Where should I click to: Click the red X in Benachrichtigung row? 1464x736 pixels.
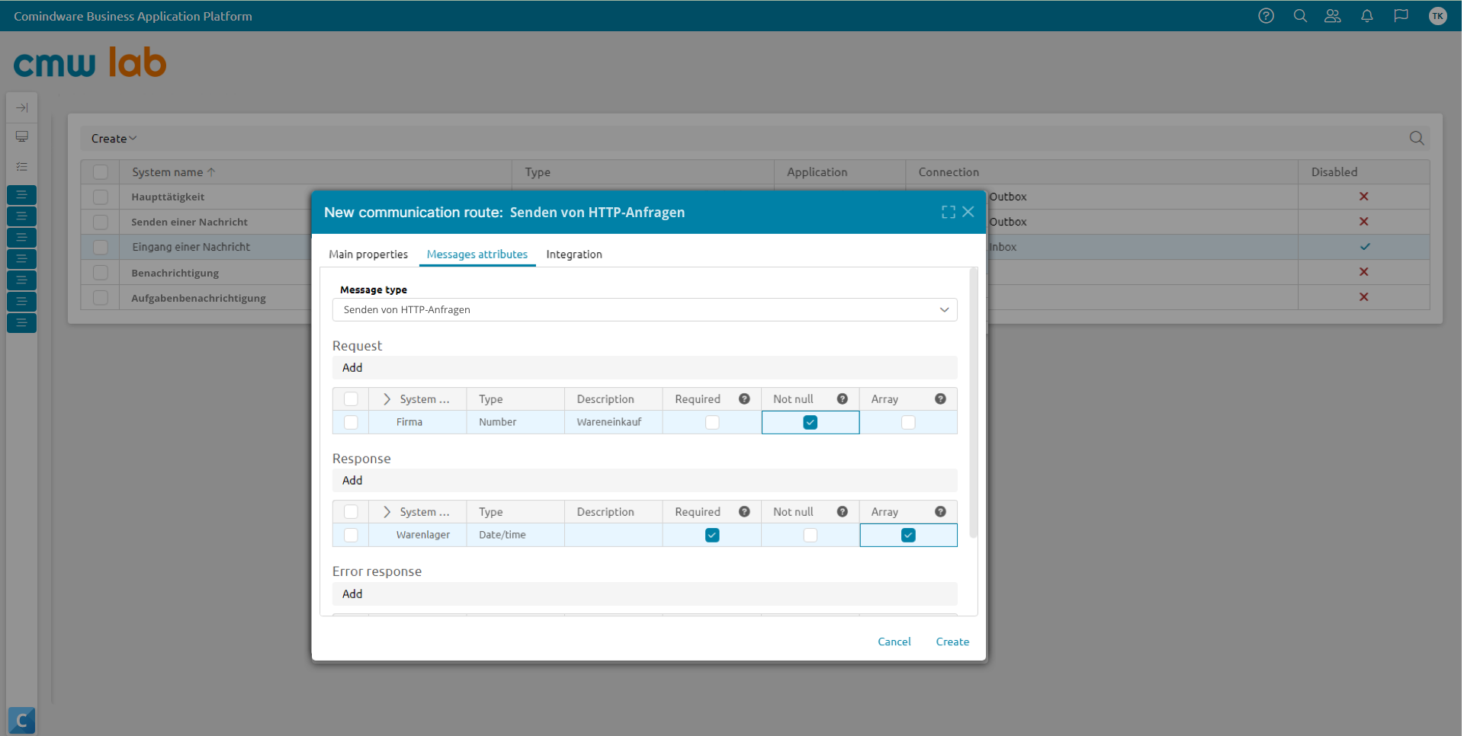[1364, 272]
